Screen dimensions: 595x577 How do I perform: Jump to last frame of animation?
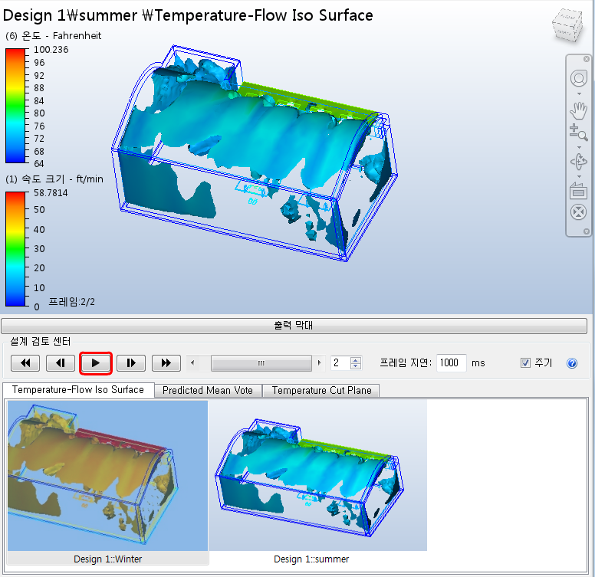pos(166,363)
